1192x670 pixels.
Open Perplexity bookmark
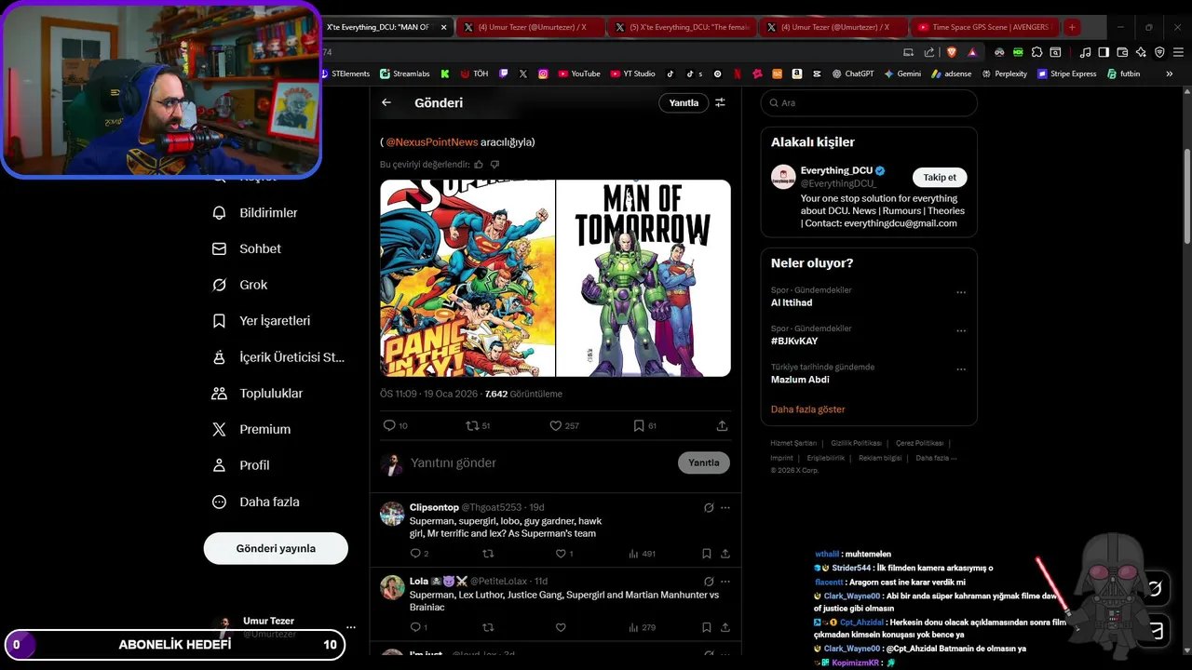click(x=1004, y=74)
